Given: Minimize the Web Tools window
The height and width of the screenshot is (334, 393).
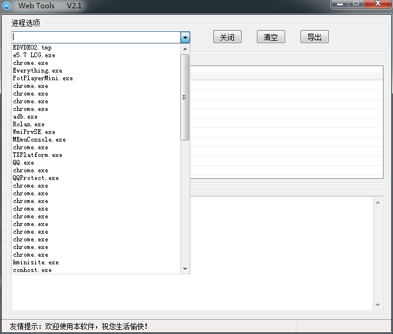Looking at the screenshot, I should (339, 4).
